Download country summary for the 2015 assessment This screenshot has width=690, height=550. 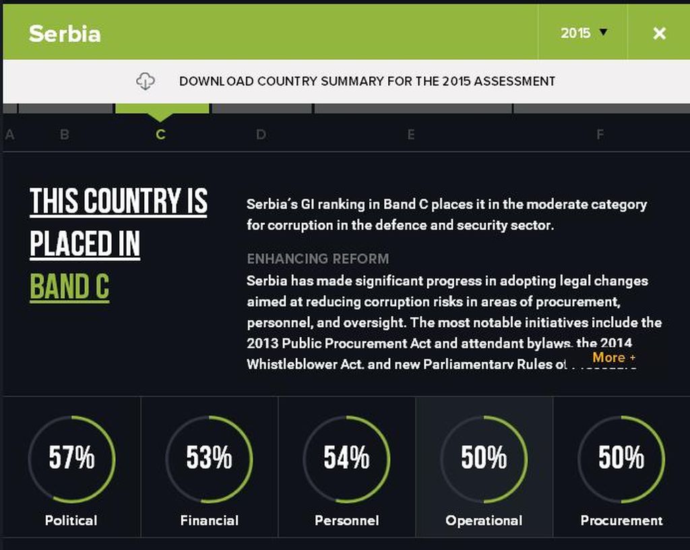coord(367,81)
